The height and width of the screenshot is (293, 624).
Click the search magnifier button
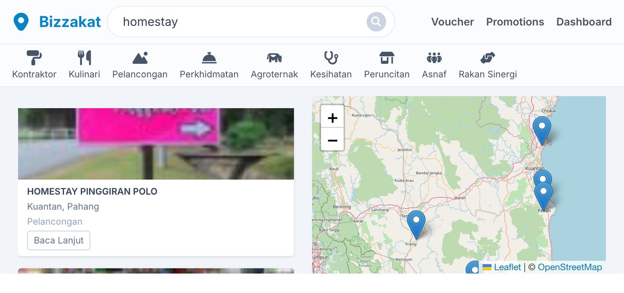point(376,21)
